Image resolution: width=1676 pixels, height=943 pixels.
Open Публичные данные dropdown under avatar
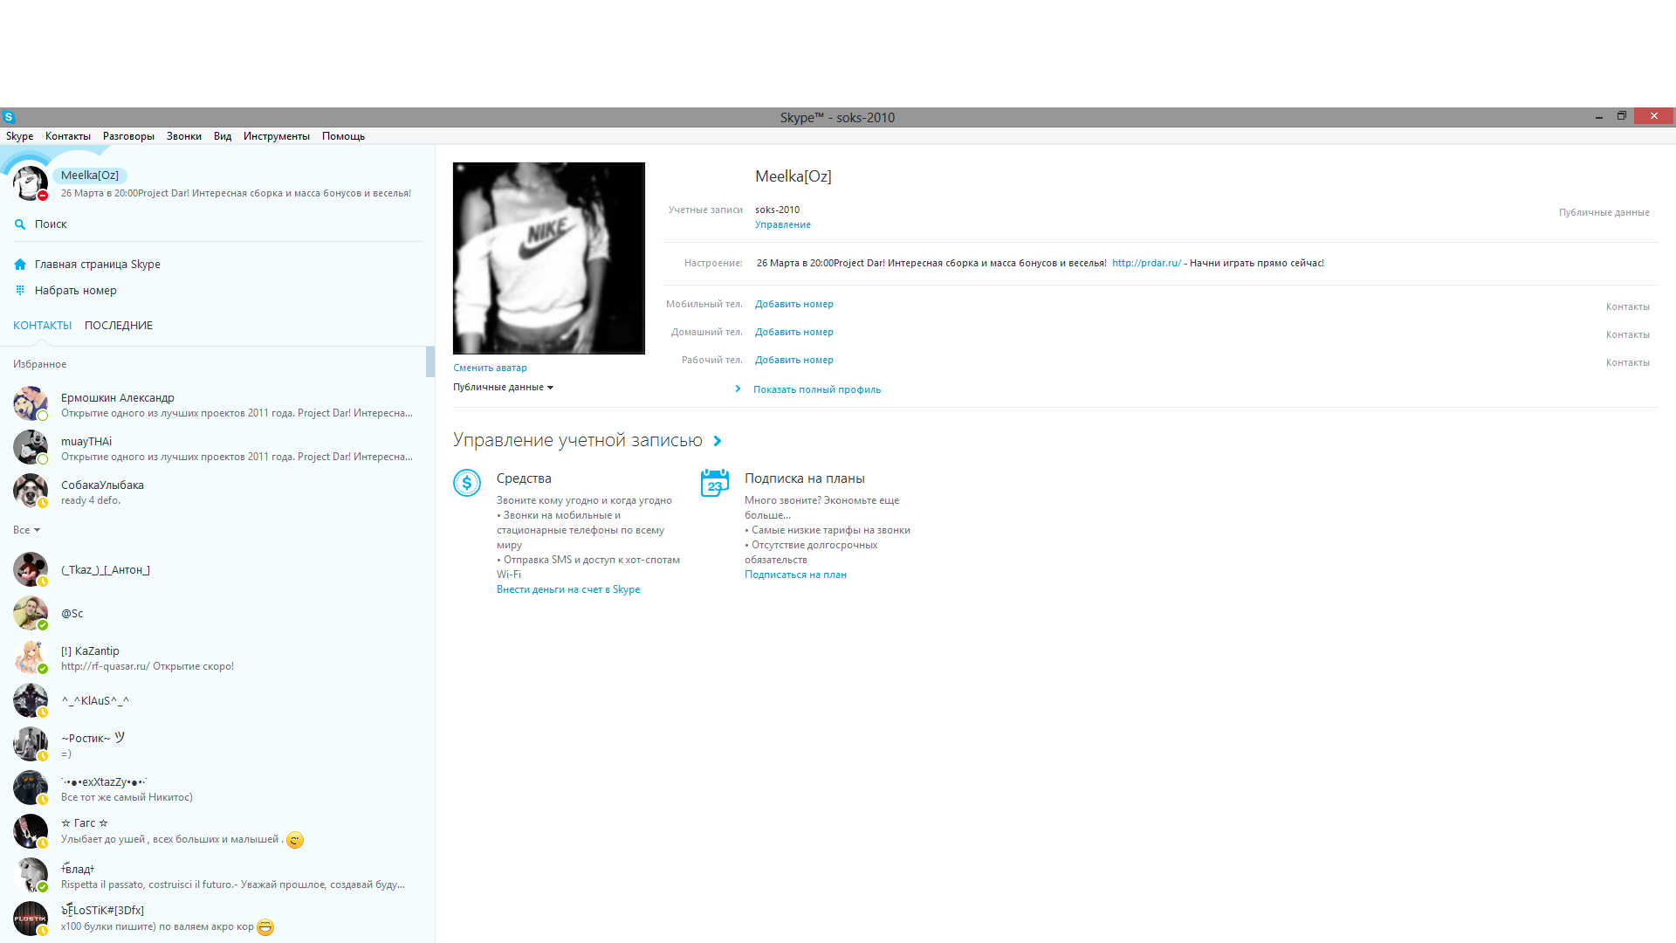[503, 388]
